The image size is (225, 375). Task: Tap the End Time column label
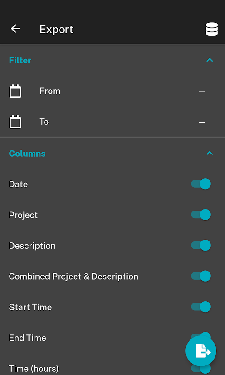coord(27,338)
